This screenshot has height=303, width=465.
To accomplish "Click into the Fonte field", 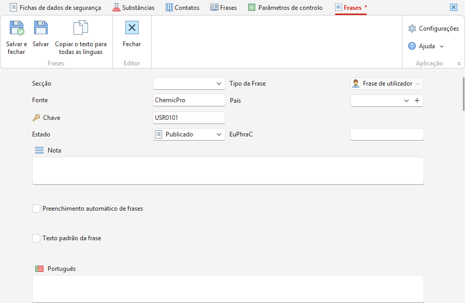I will (189, 100).
